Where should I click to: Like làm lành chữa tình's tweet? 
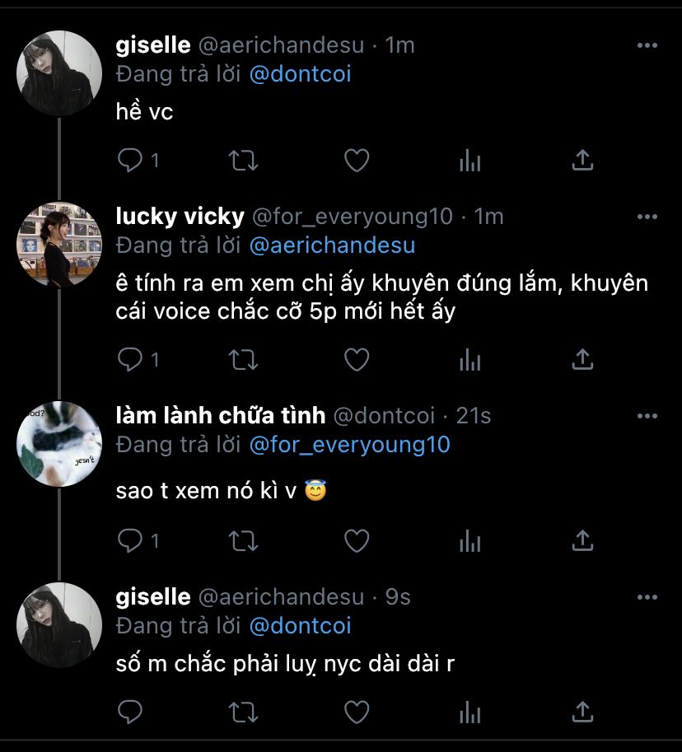[x=356, y=540]
